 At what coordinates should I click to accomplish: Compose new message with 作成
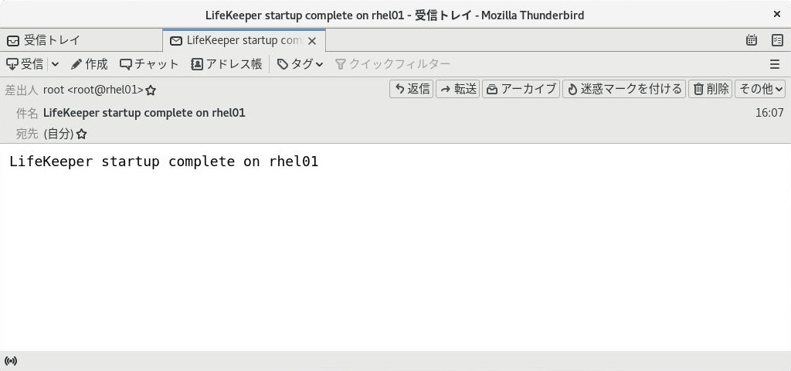tap(90, 64)
